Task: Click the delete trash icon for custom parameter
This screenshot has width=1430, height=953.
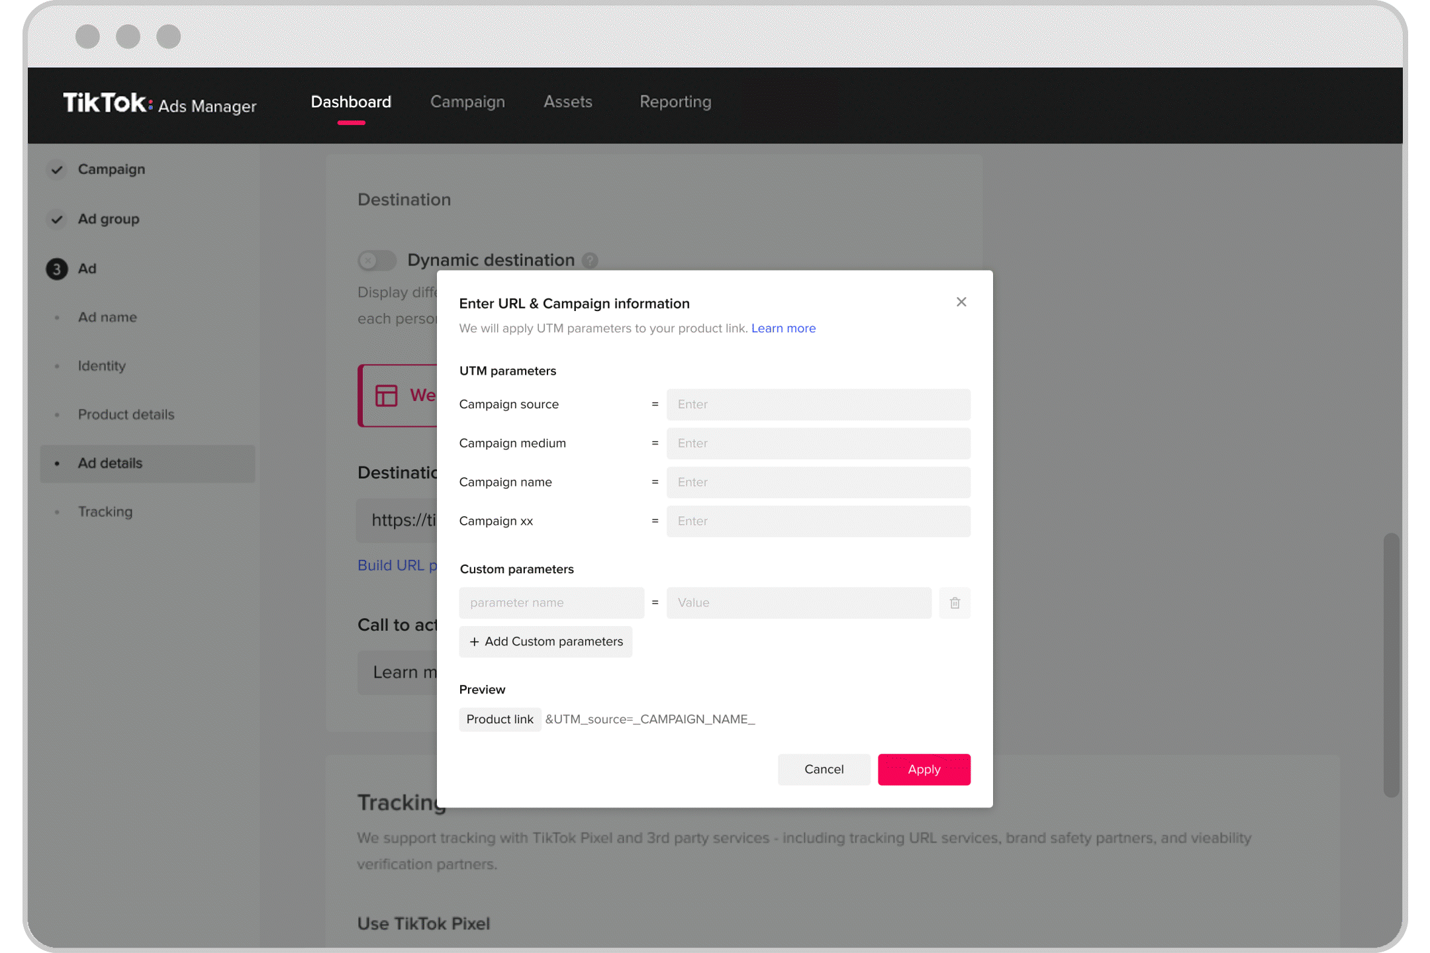Action: 955,603
